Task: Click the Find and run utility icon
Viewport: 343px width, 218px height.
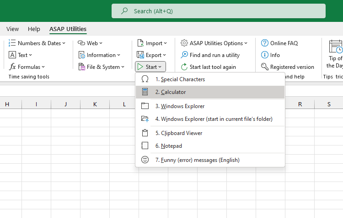Action: point(184,55)
